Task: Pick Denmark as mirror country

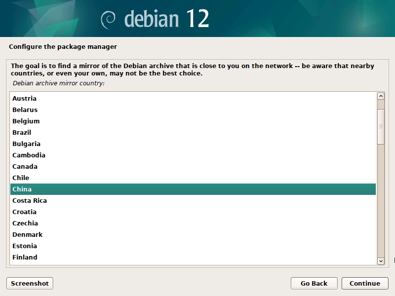Action: [x=28, y=235]
